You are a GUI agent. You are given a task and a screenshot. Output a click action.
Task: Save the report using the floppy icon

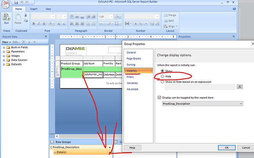click(16, 2)
